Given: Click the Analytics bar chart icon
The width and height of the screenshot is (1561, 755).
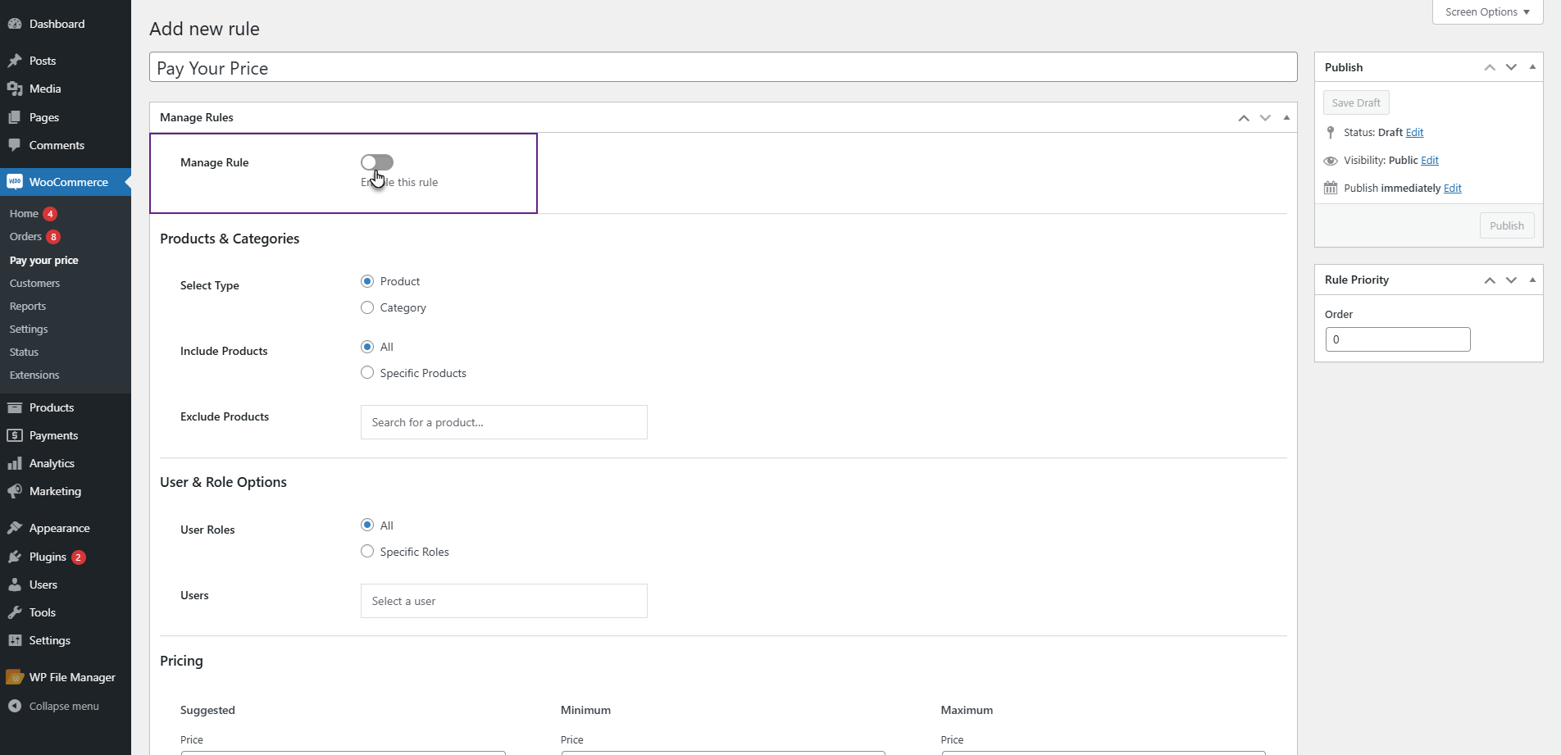Looking at the screenshot, I should [x=15, y=463].
